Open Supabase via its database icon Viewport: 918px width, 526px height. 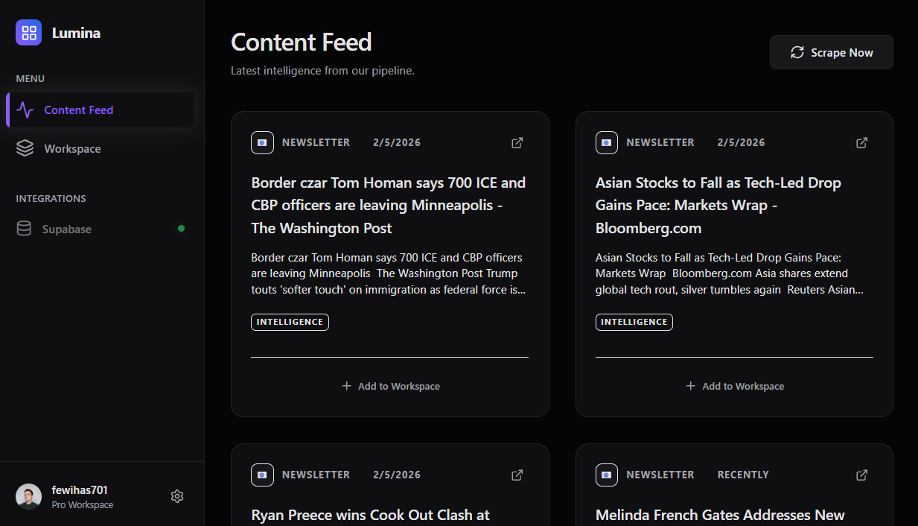tap(25, 229)
